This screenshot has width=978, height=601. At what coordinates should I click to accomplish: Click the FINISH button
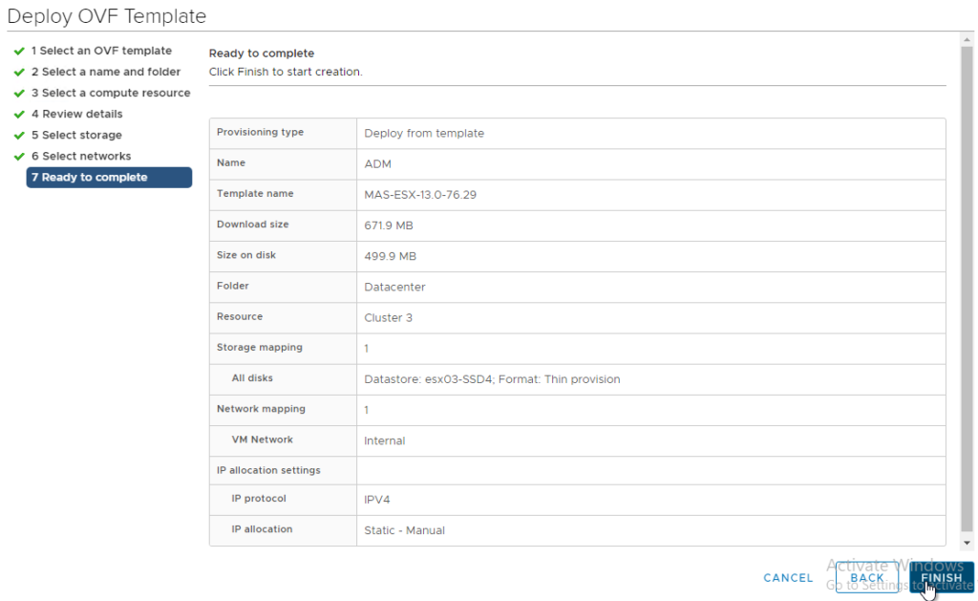coord(943,577)
